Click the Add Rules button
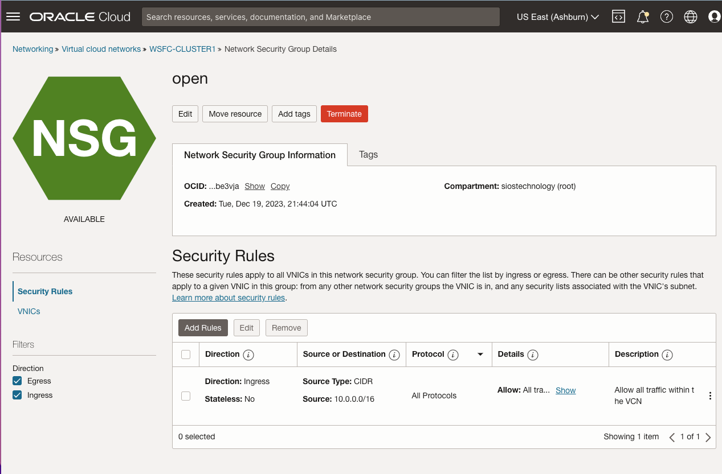 (203, 328)
